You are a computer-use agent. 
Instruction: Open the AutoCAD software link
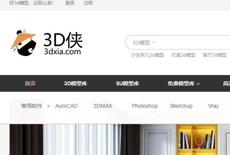[66, 106]
